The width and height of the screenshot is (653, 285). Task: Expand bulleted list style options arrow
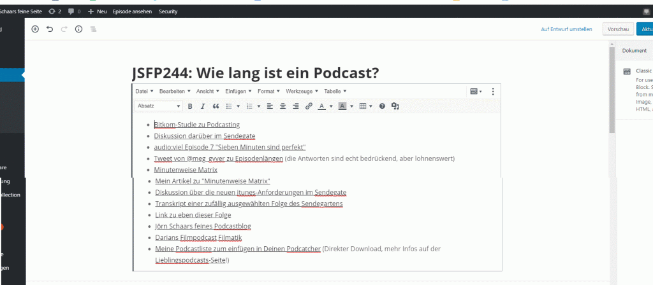coord(238,106)
